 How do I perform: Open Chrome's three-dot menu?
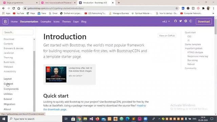pyautogui.click(x=214, y=8)
